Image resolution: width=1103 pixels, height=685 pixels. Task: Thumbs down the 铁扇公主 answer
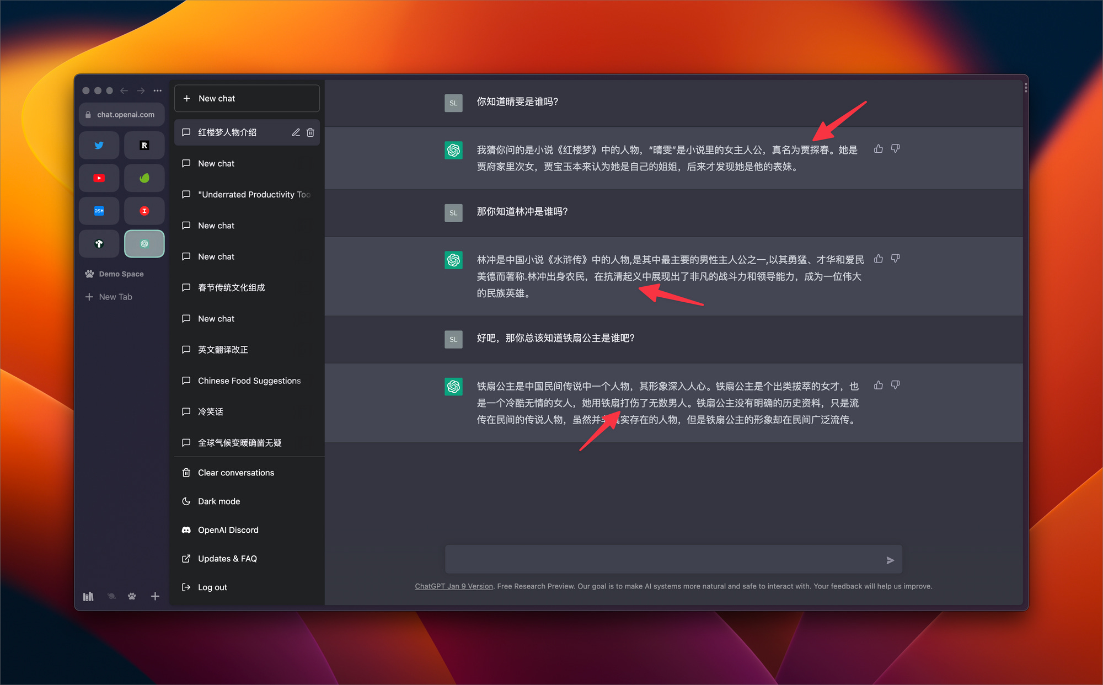pos(895,385)
